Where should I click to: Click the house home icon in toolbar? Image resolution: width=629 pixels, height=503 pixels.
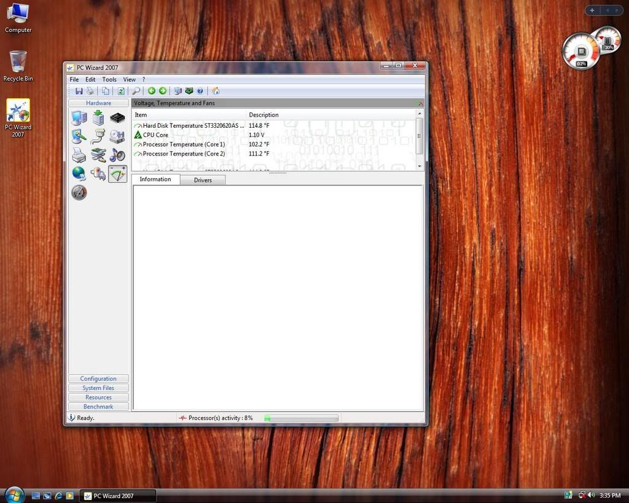click(216, 91)
